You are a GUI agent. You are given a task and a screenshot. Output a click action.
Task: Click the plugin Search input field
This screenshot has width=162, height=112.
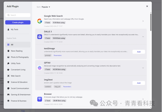(18, 15)
